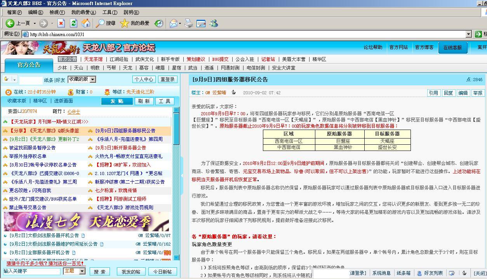Image resolution: width=487 pixels, height=279 pixels.
Task: Open the 少林 sub-forum link
Action: pyautogui.click(x=62, y=68)
